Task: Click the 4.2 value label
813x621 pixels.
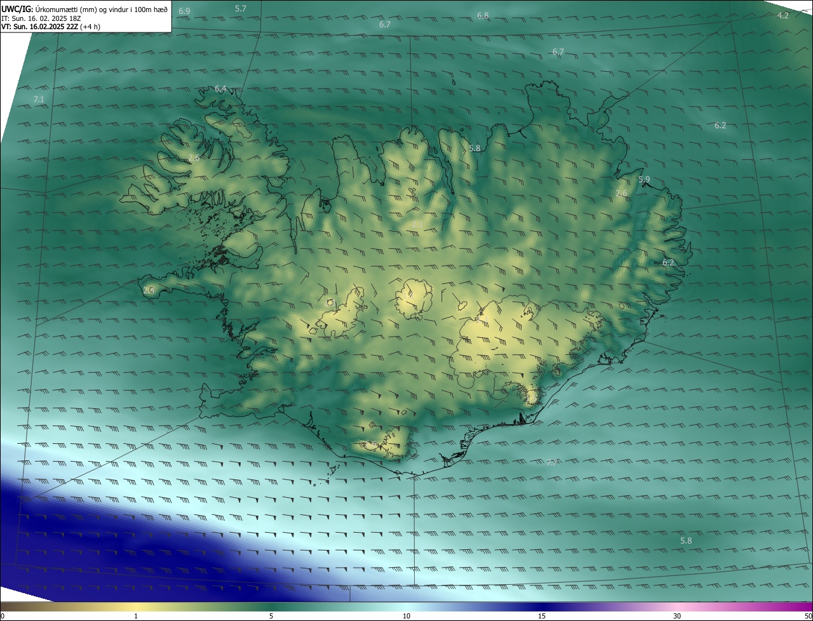Action: tap(783, 15)
